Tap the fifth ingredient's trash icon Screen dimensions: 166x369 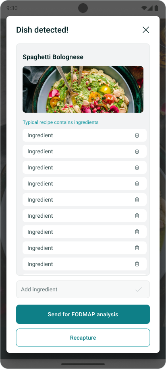tap(137, 200)
